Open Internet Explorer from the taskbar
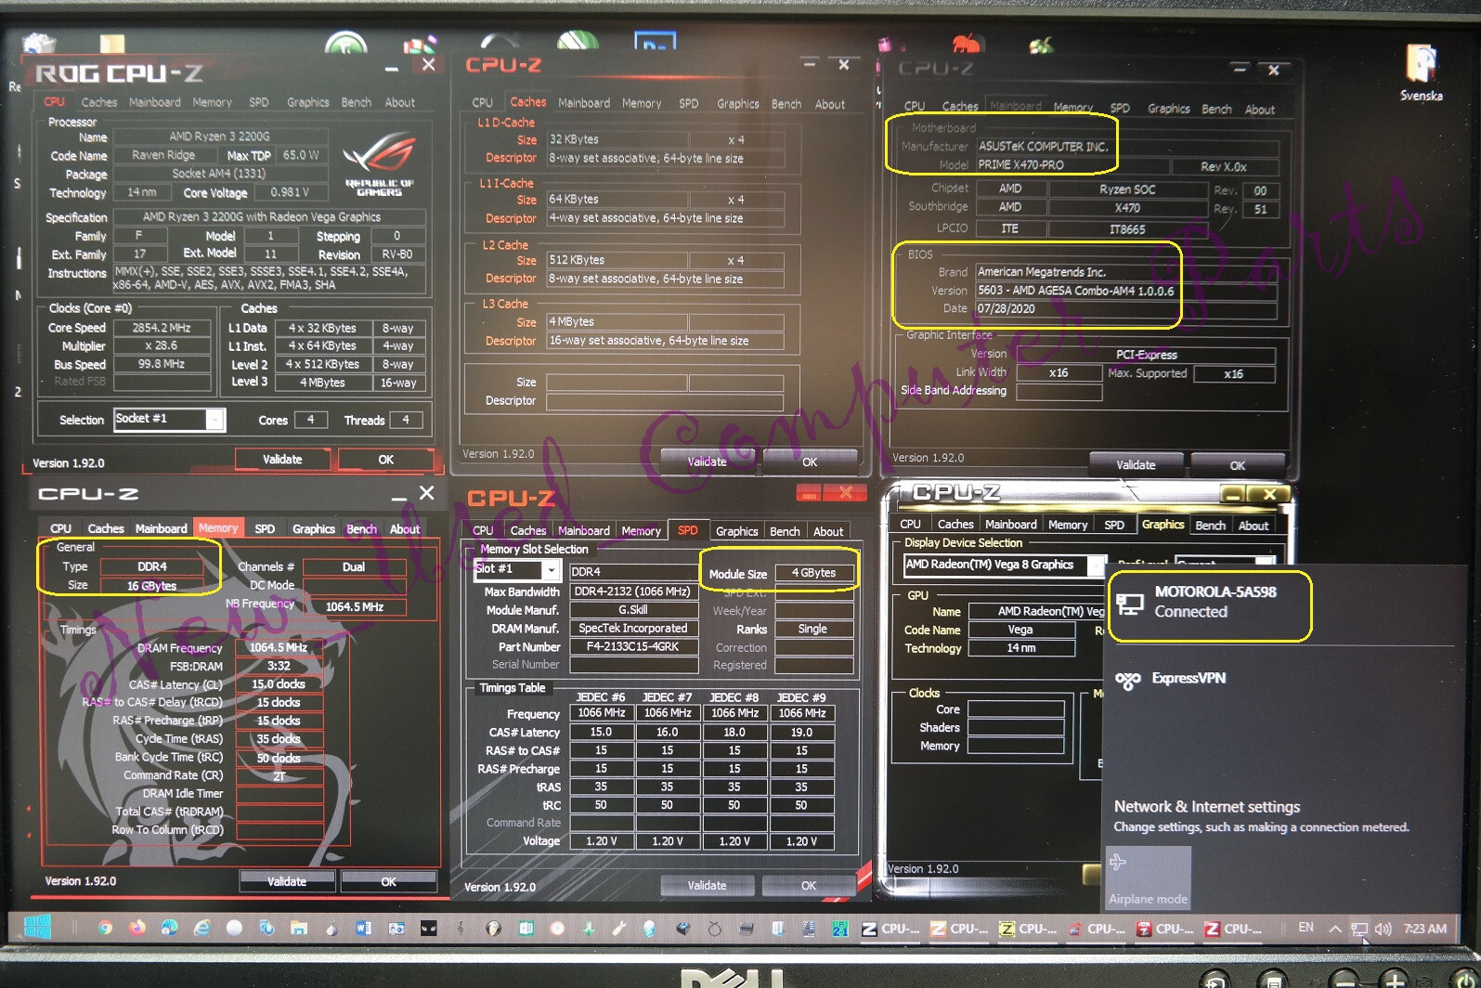The image size is (1481, 988). [201, 928]
